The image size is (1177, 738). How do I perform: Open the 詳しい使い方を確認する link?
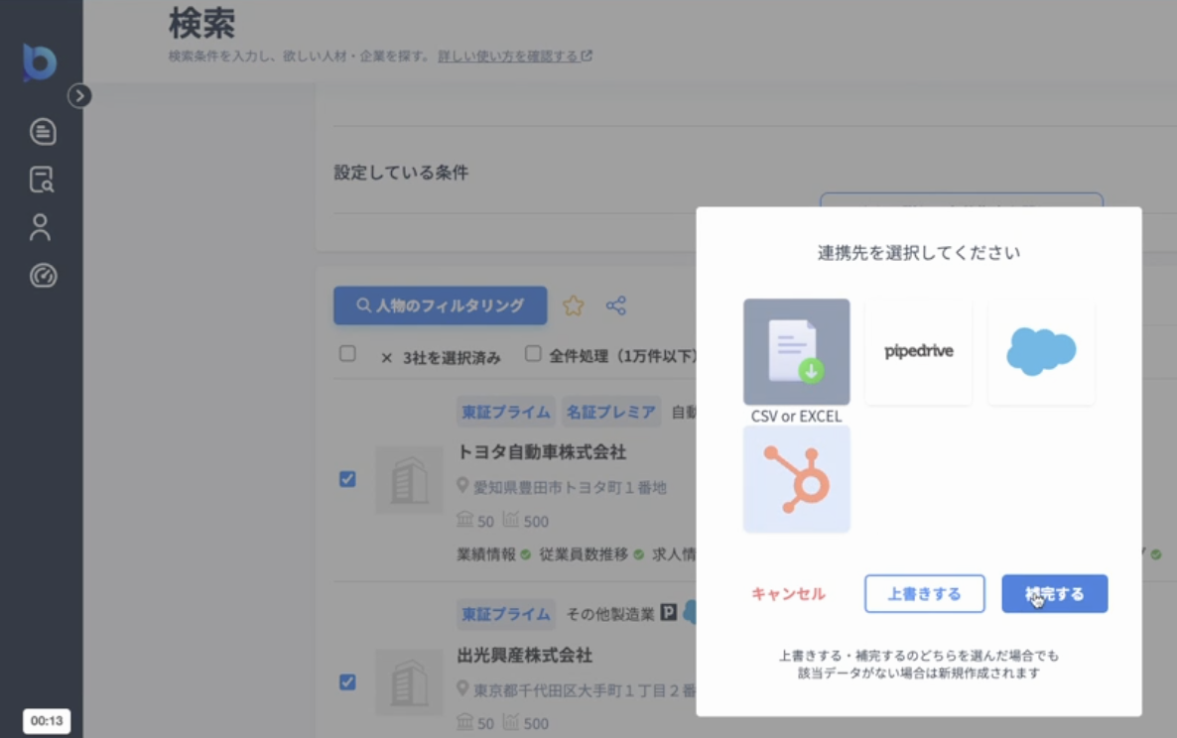tap(515, 57)
